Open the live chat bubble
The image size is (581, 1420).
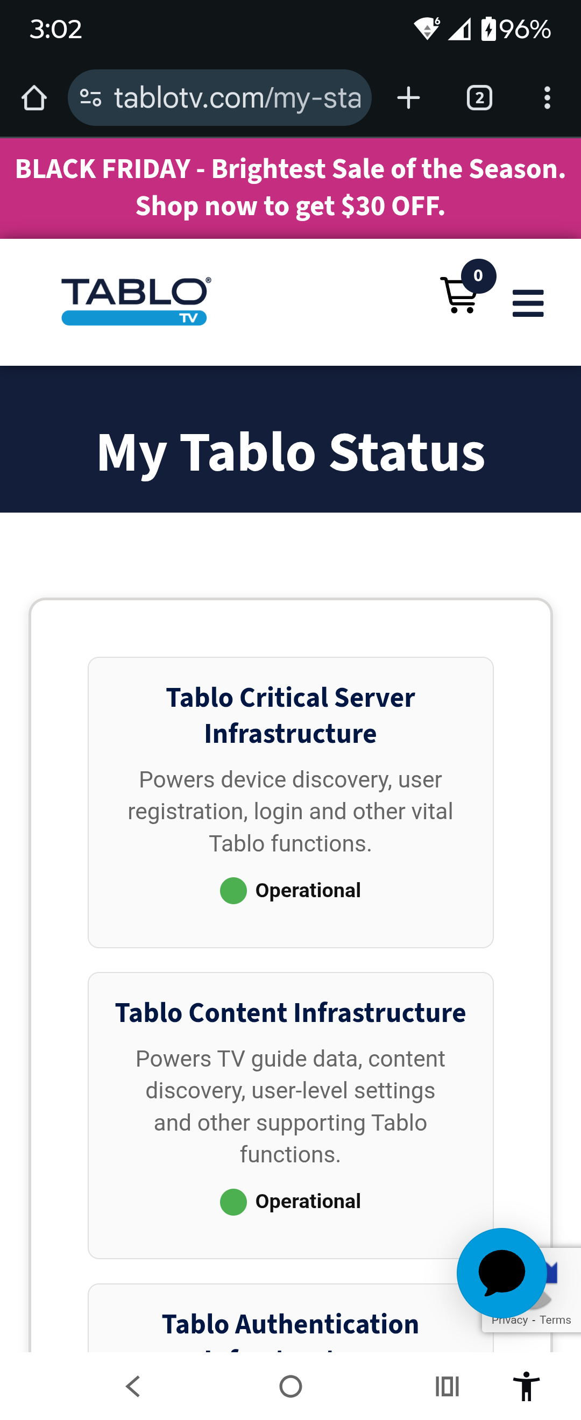(x=501, y=1272)
